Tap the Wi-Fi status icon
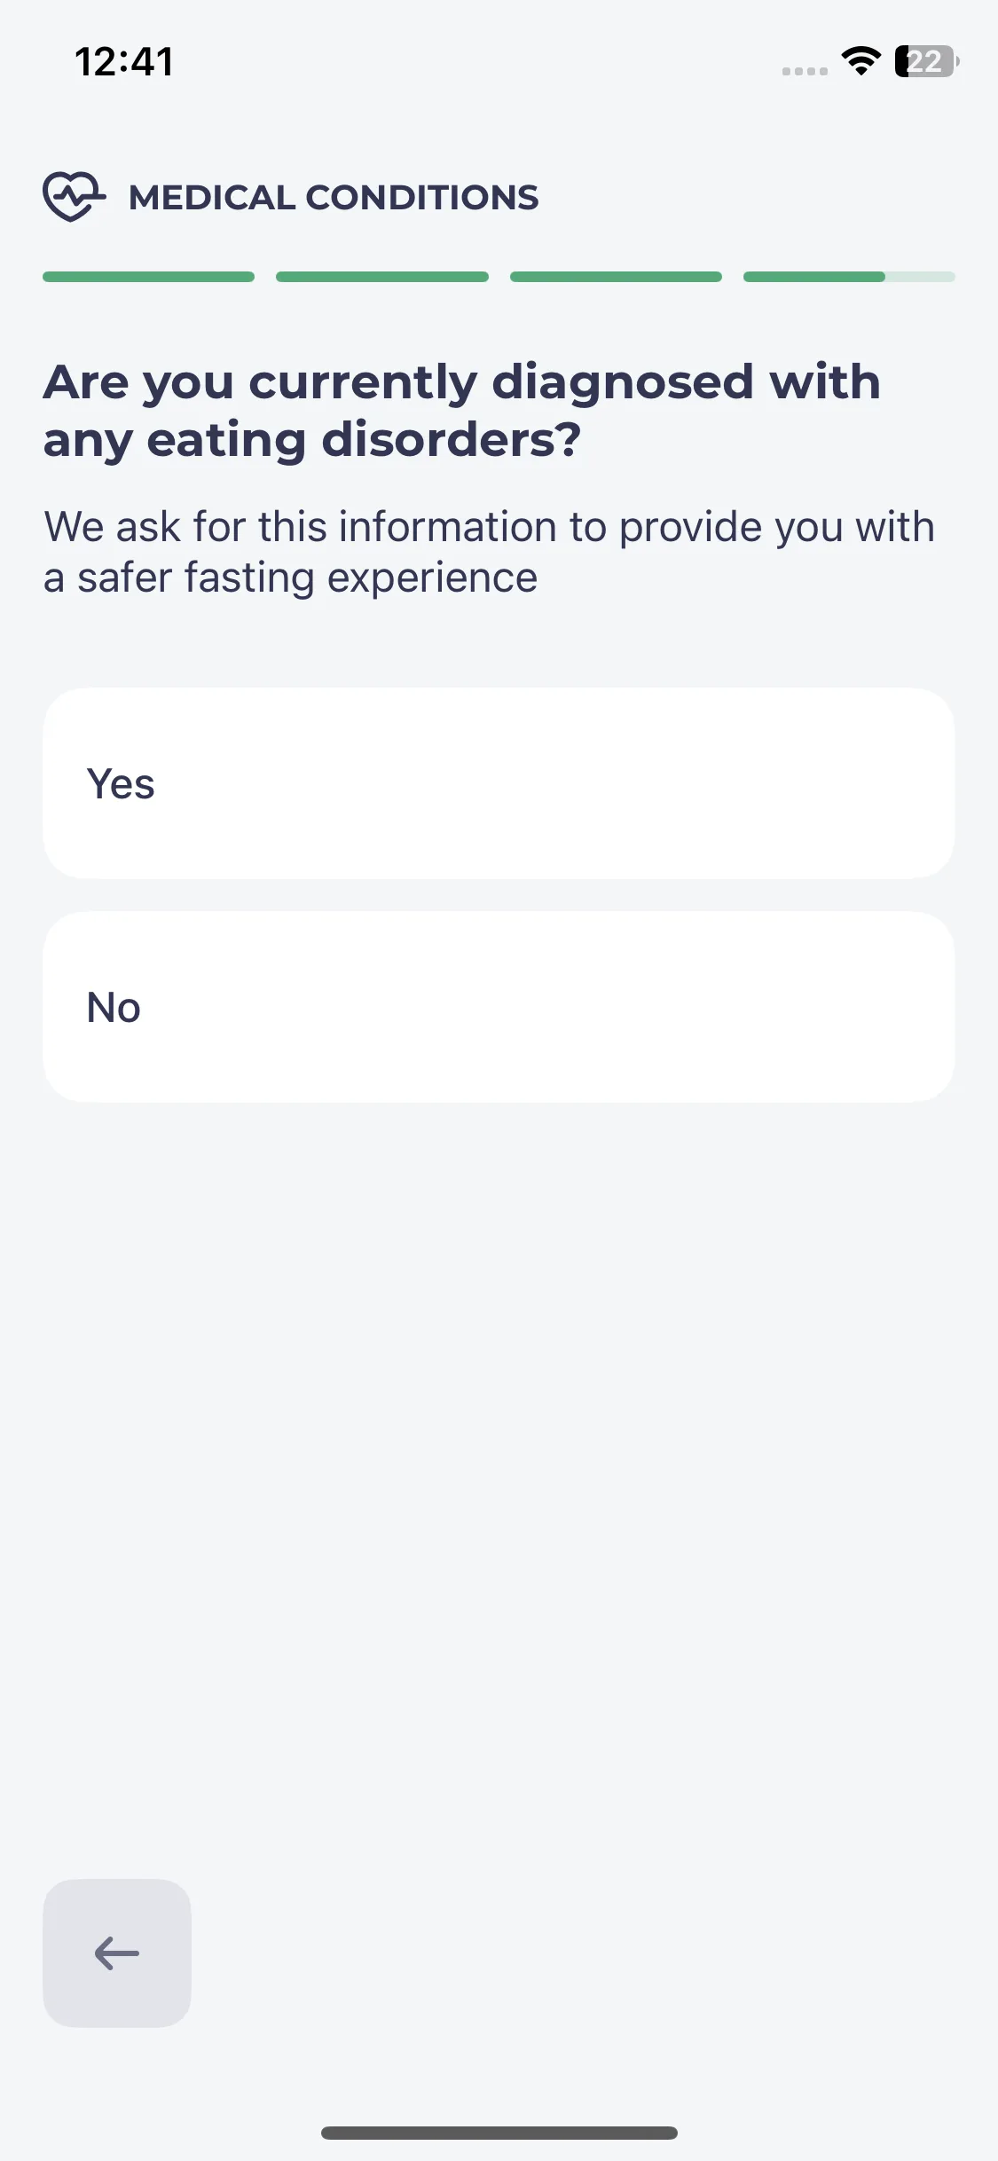Viewport: 998px width, 2161px height. [860, 61]
